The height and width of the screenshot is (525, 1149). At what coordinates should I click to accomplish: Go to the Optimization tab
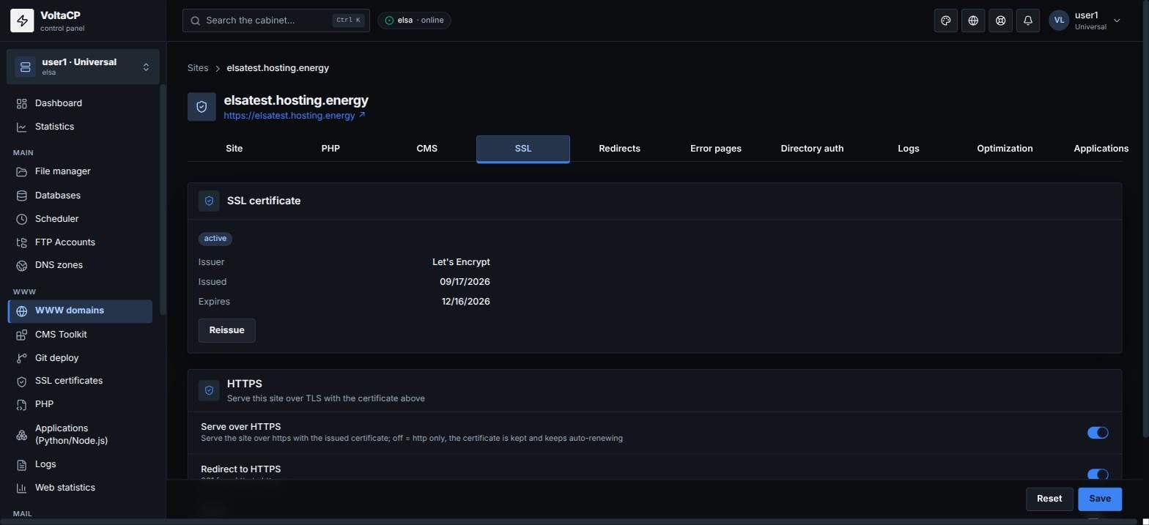(x=1005, y=149)
